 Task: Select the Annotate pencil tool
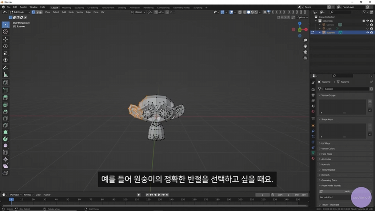coord(5,68)
